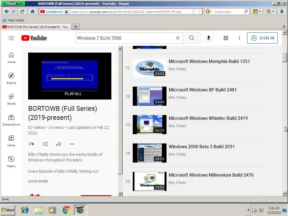Shuffle play the playlist
Viewport: 288px width, 216px height.
(x=45, y=144)
